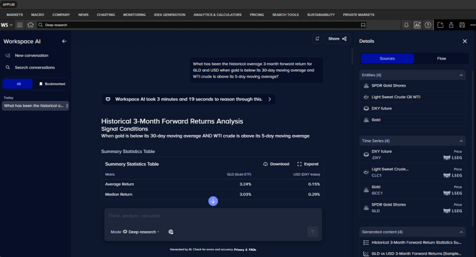
Task: Switch to the Sources tab
Action: click(x=387, y=58)
